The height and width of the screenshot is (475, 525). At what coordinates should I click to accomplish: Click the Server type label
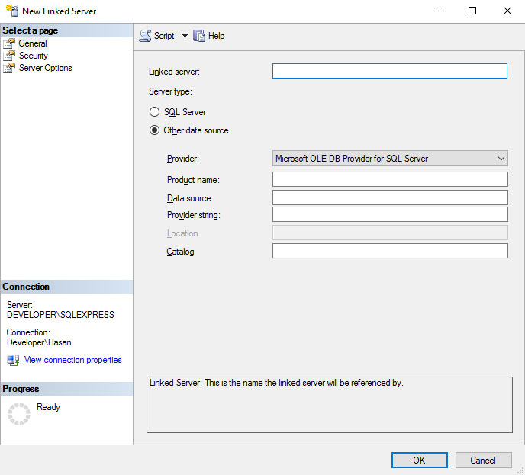tap(170, 91)
